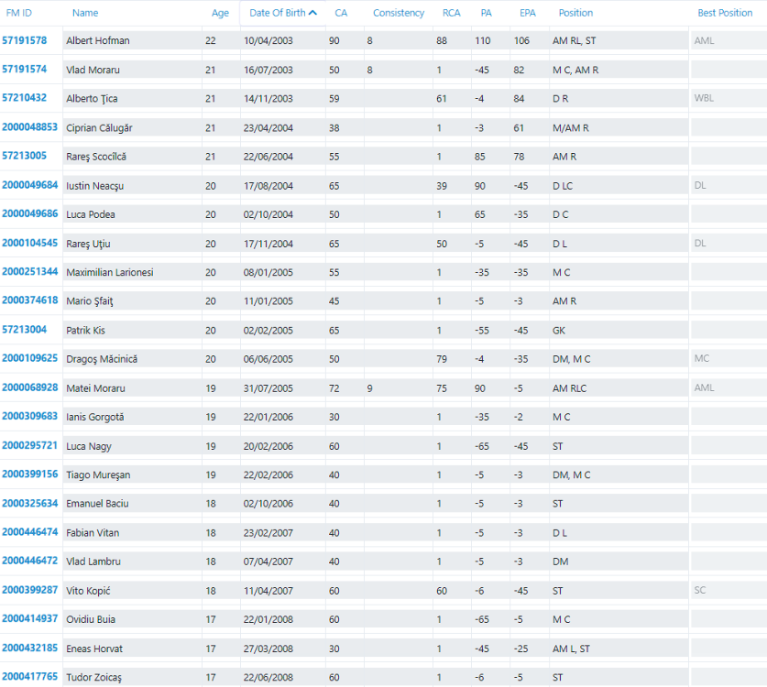
Task: Sort by the Name column header
Action: click(85, 13)
